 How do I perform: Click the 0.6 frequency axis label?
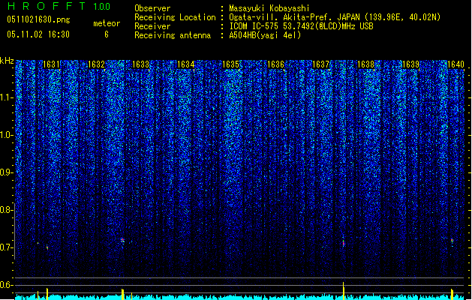pyautogui.click(x=6, y=285)
